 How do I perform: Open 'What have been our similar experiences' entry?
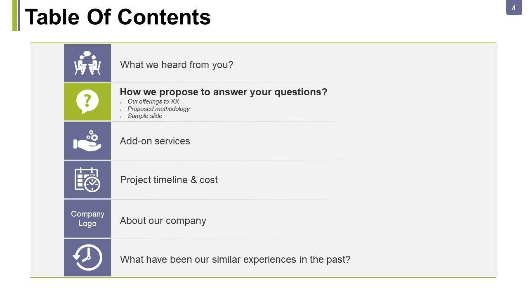(235, 259)
